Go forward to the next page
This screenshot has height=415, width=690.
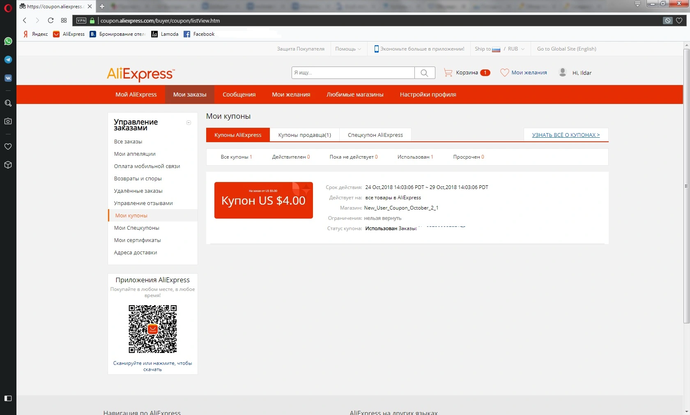[37, 21]
